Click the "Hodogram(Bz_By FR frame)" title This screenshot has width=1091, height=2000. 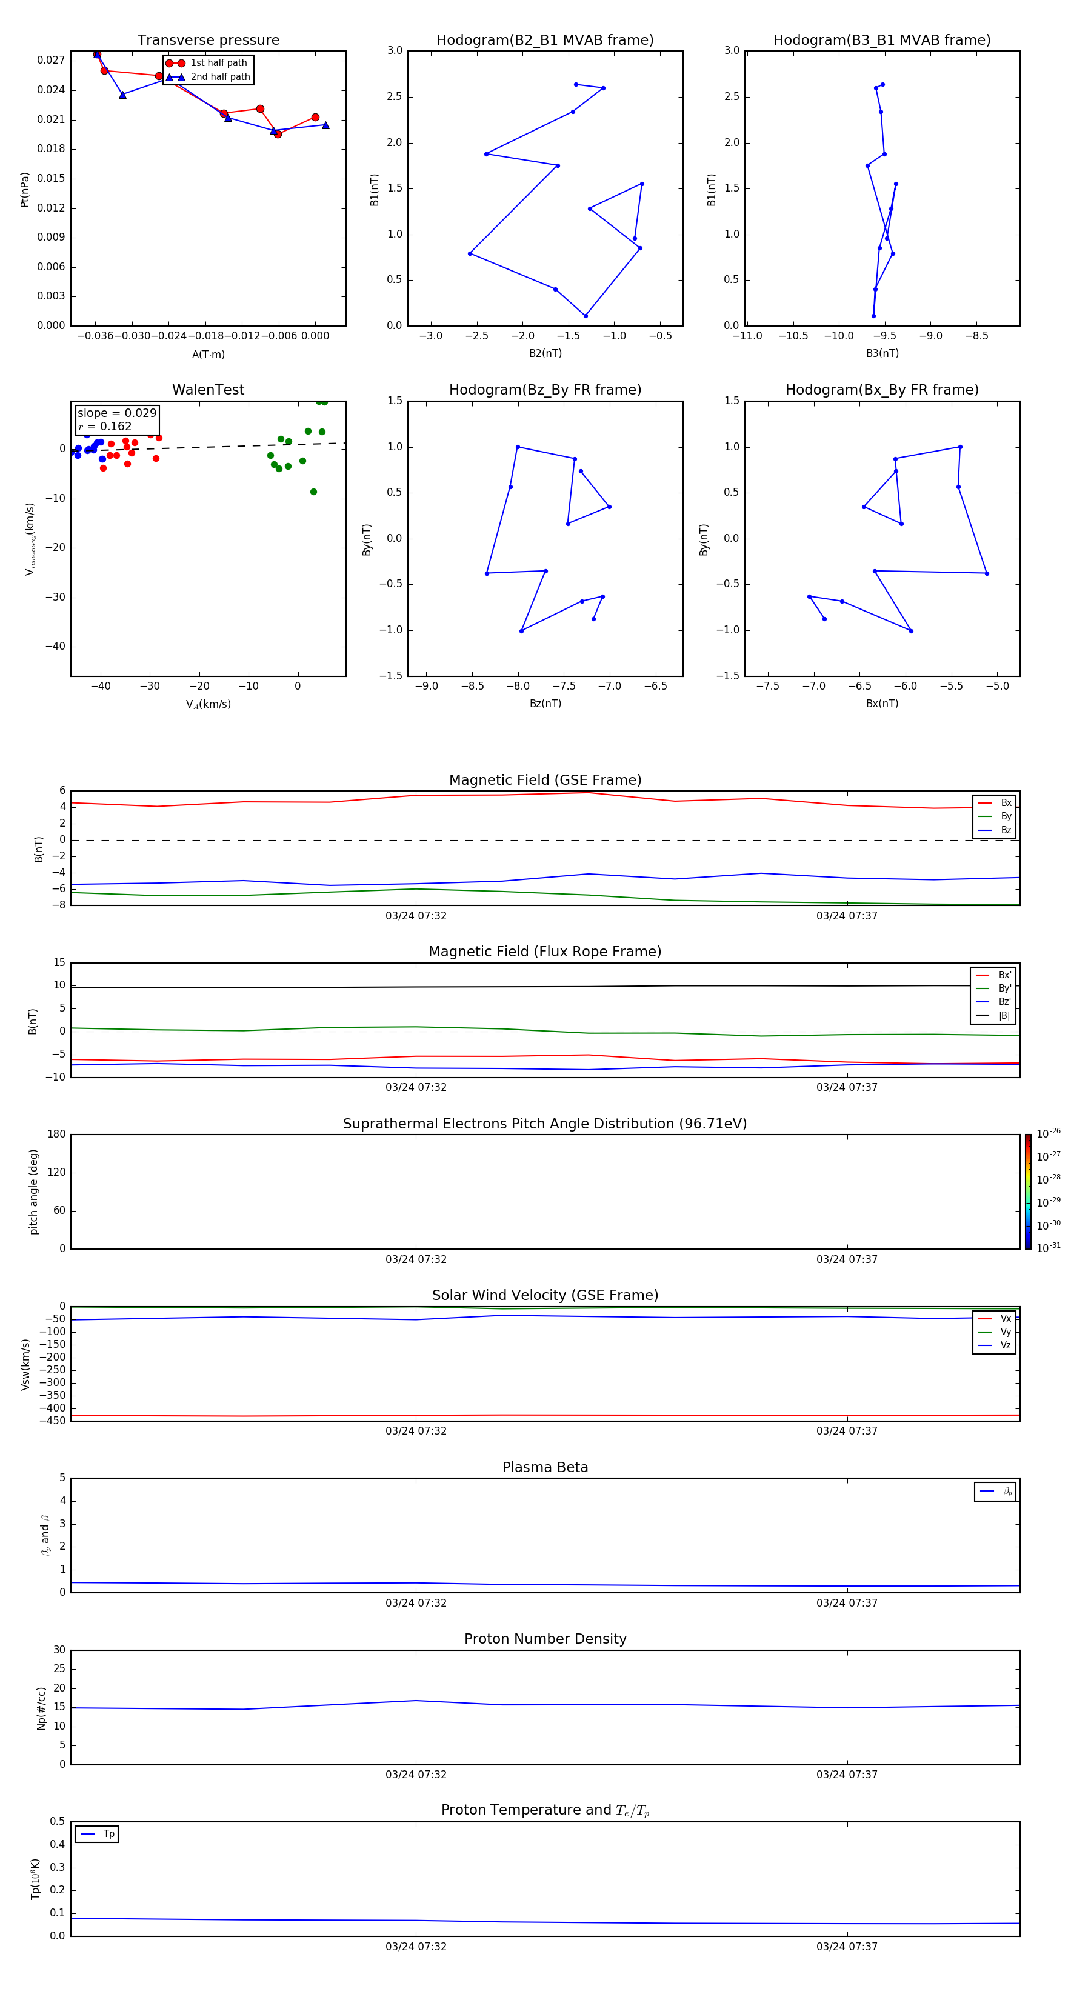545,390
